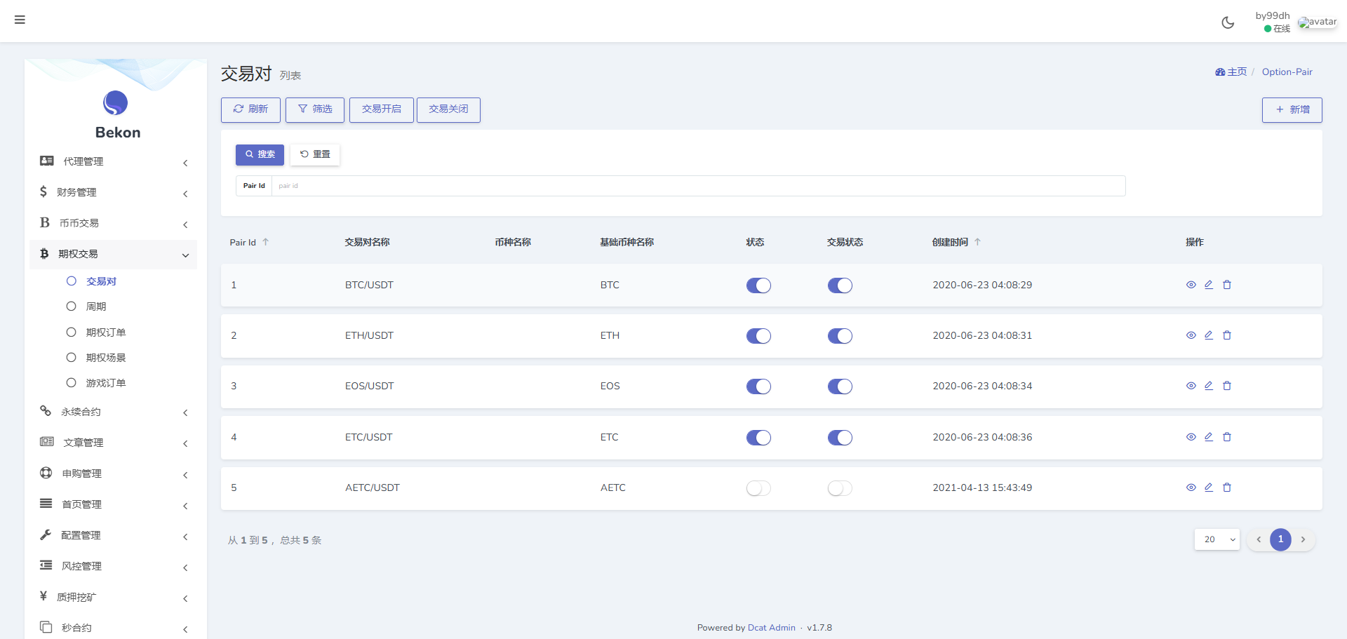This screenshot has height=639, width=1347.
Task: Edit the ETC/USDT pair pencil icon
Action: [1209, 437]
